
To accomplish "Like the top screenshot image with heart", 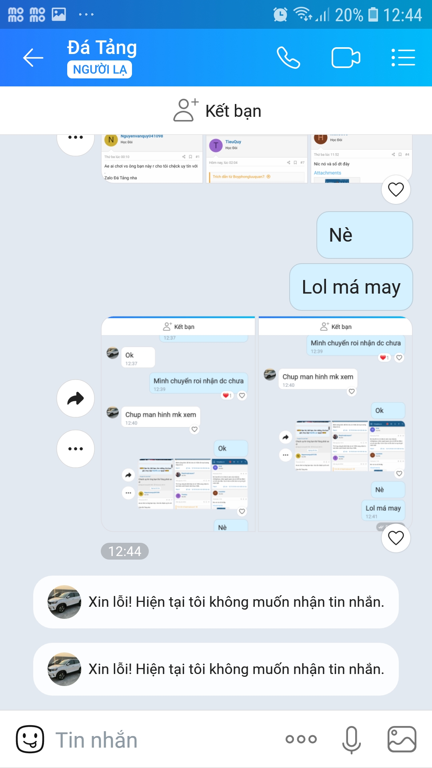I will click(396, 189).
